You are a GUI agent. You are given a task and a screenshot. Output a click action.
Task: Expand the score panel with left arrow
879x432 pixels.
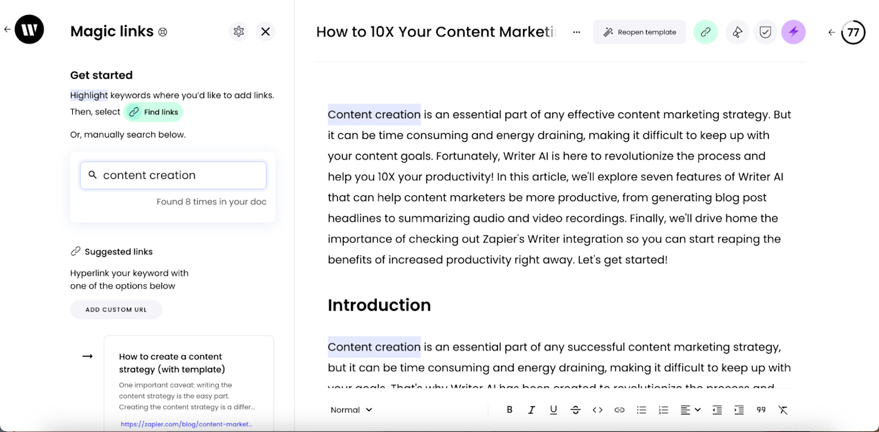832,32
